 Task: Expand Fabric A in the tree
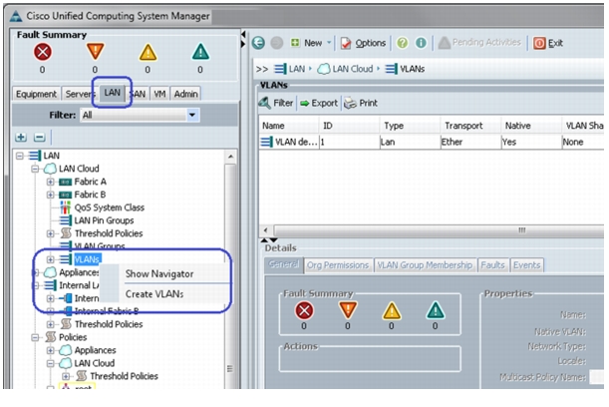click(x=50, y=182)
